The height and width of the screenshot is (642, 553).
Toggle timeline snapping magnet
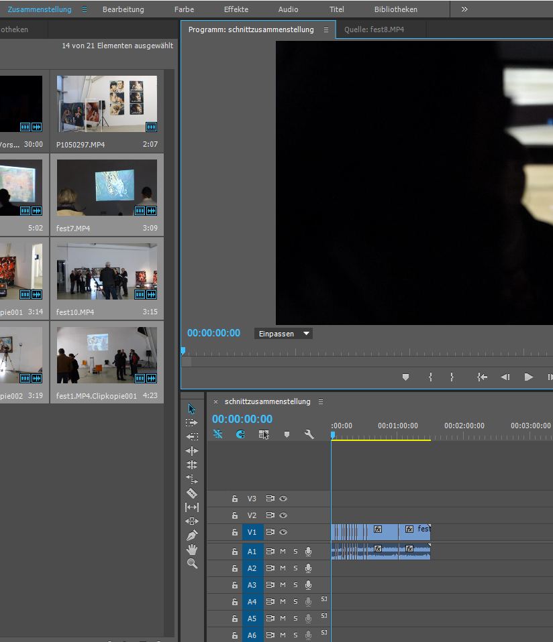click(x=241, y=434)
